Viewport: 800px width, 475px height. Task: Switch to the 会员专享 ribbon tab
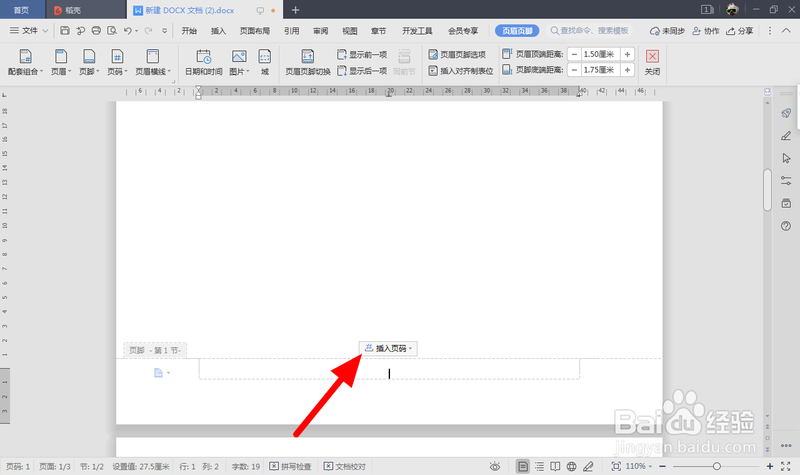click(x=463, y=31)
